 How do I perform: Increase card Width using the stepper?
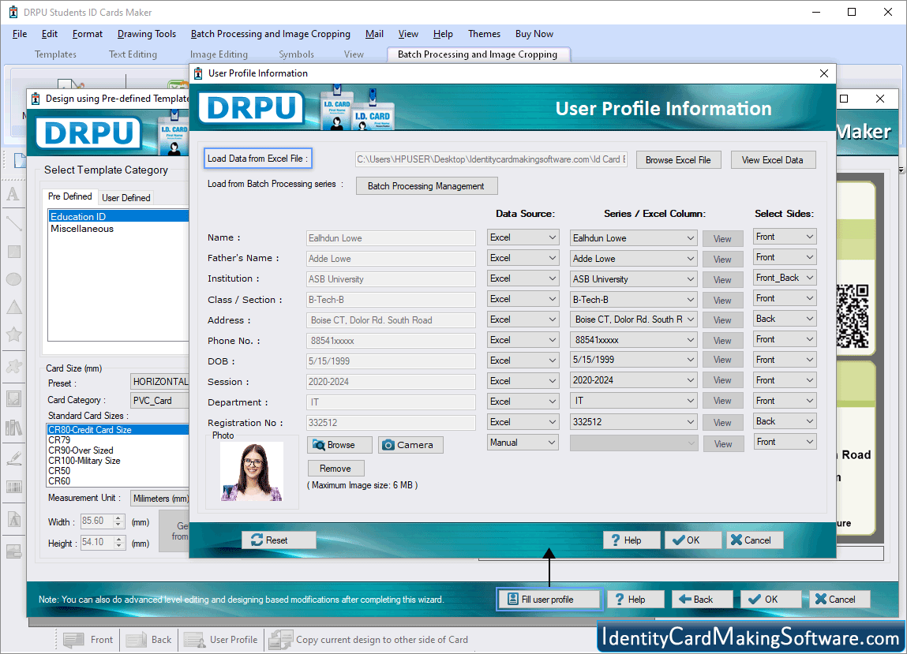[118, 517]
